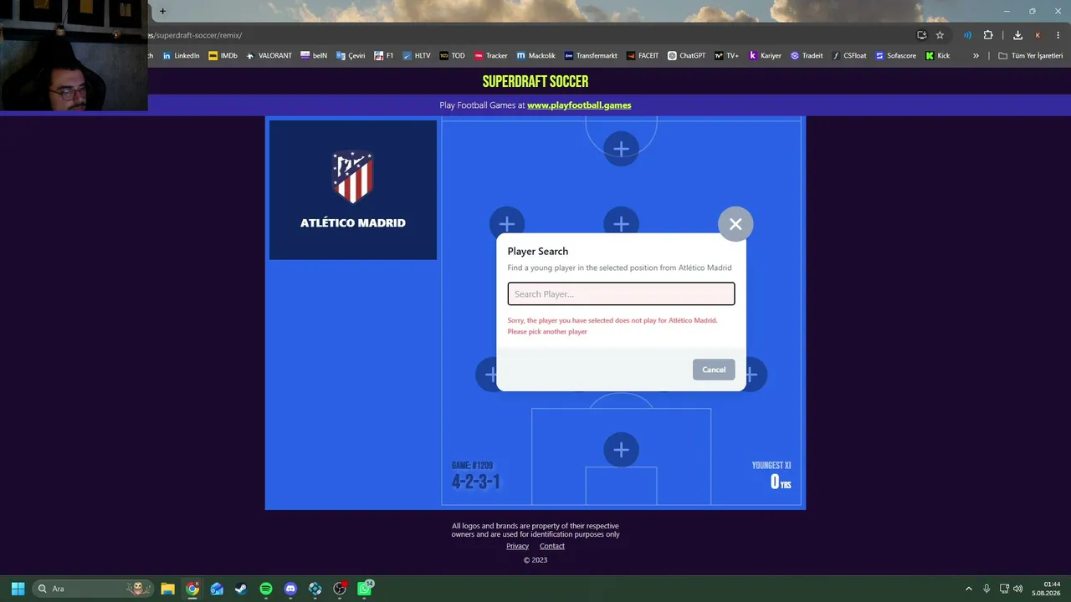Open the ChatGPT bookmark
The height and width of the screenshot is (602, 1071).
click(x=686, y=56)
